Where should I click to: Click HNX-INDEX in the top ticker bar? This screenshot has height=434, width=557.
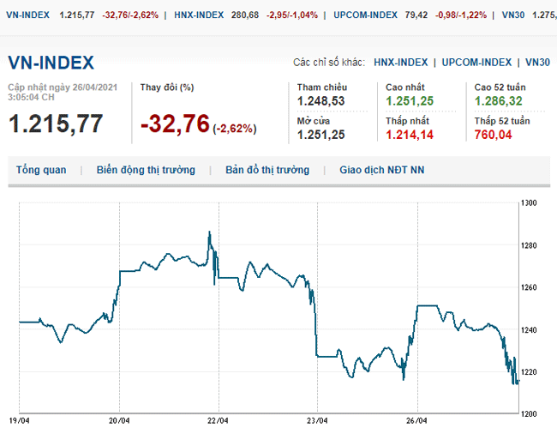pos(200,15)
